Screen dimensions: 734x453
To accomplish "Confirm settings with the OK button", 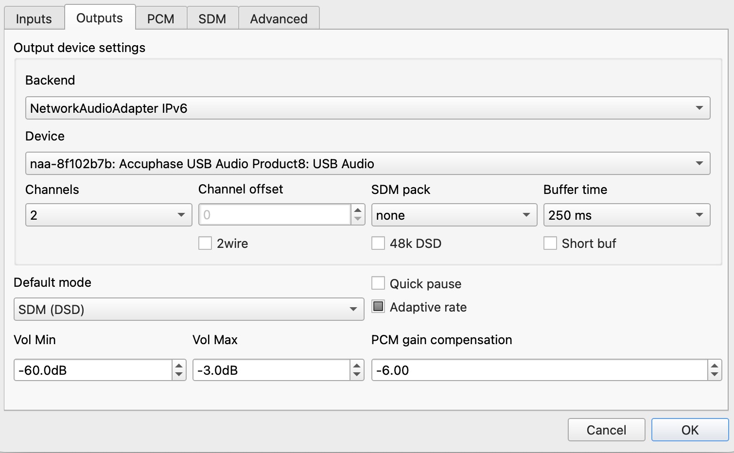I will tap(690, 430).
